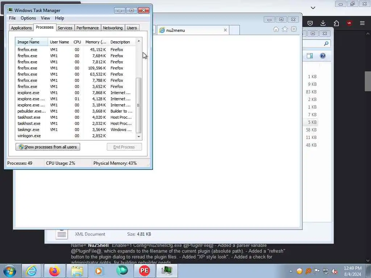Click the Firefox page vertical scrollbar thumb

coord(368,81)
